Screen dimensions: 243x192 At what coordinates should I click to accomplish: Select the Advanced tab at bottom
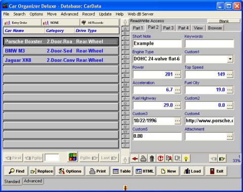[33, 181]
